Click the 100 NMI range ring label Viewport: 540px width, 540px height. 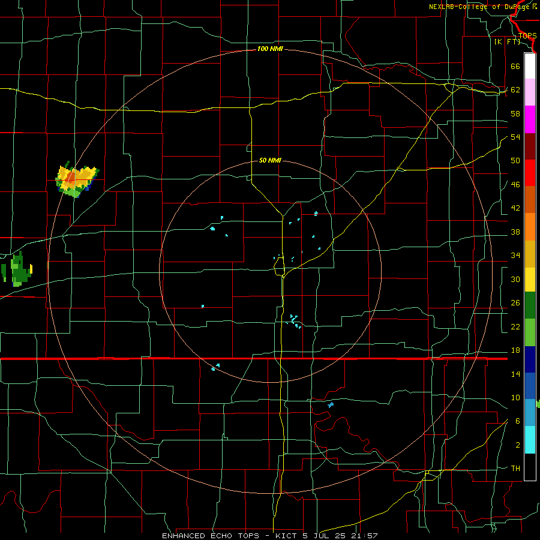tap(270, 49)
